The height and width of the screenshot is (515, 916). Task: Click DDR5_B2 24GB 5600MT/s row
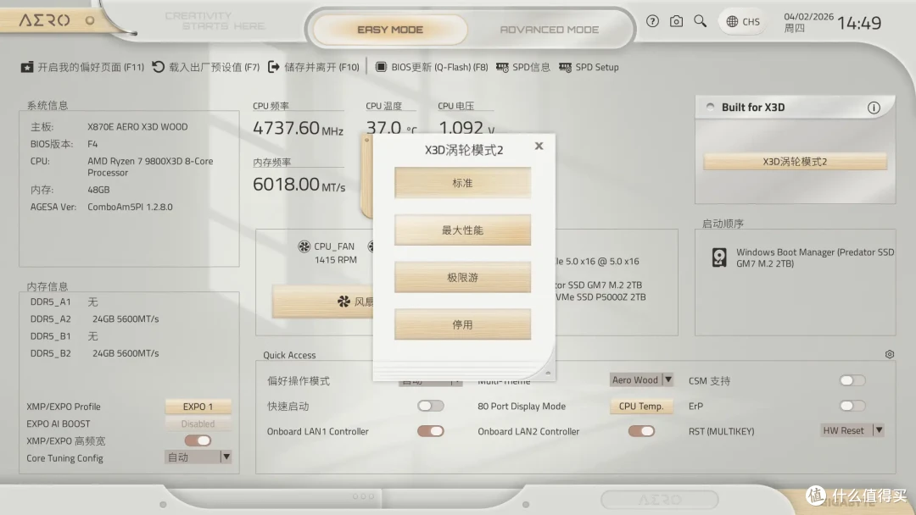(x=95, y=353)
